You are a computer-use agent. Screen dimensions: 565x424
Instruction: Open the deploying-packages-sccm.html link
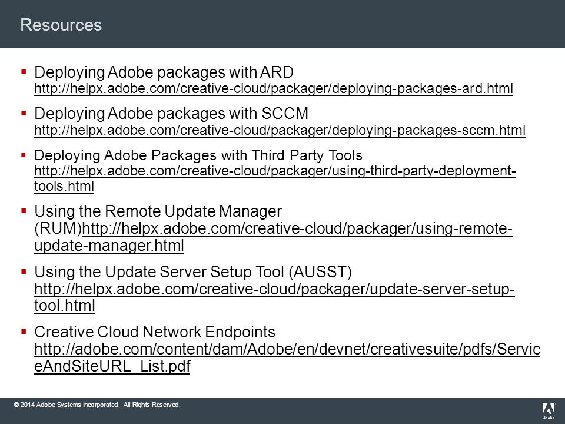pos(280,130)
